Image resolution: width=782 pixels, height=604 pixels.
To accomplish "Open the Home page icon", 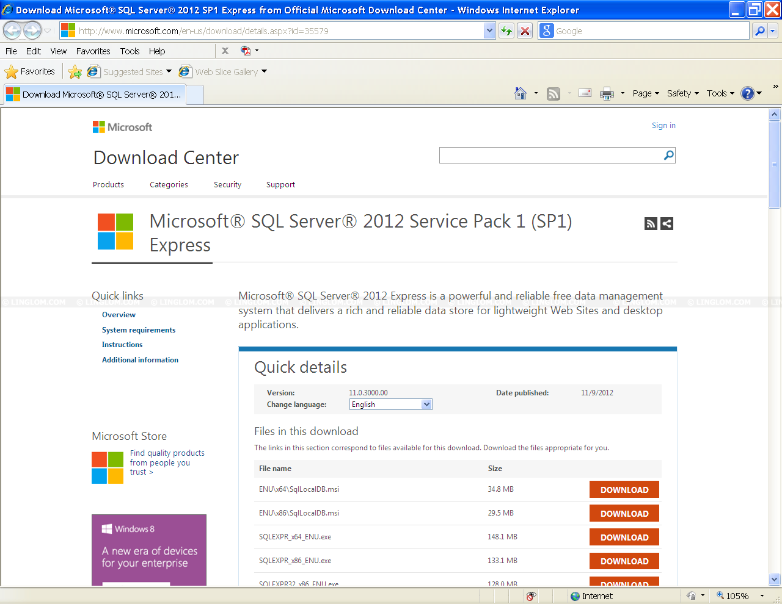I will click(521, 93).
